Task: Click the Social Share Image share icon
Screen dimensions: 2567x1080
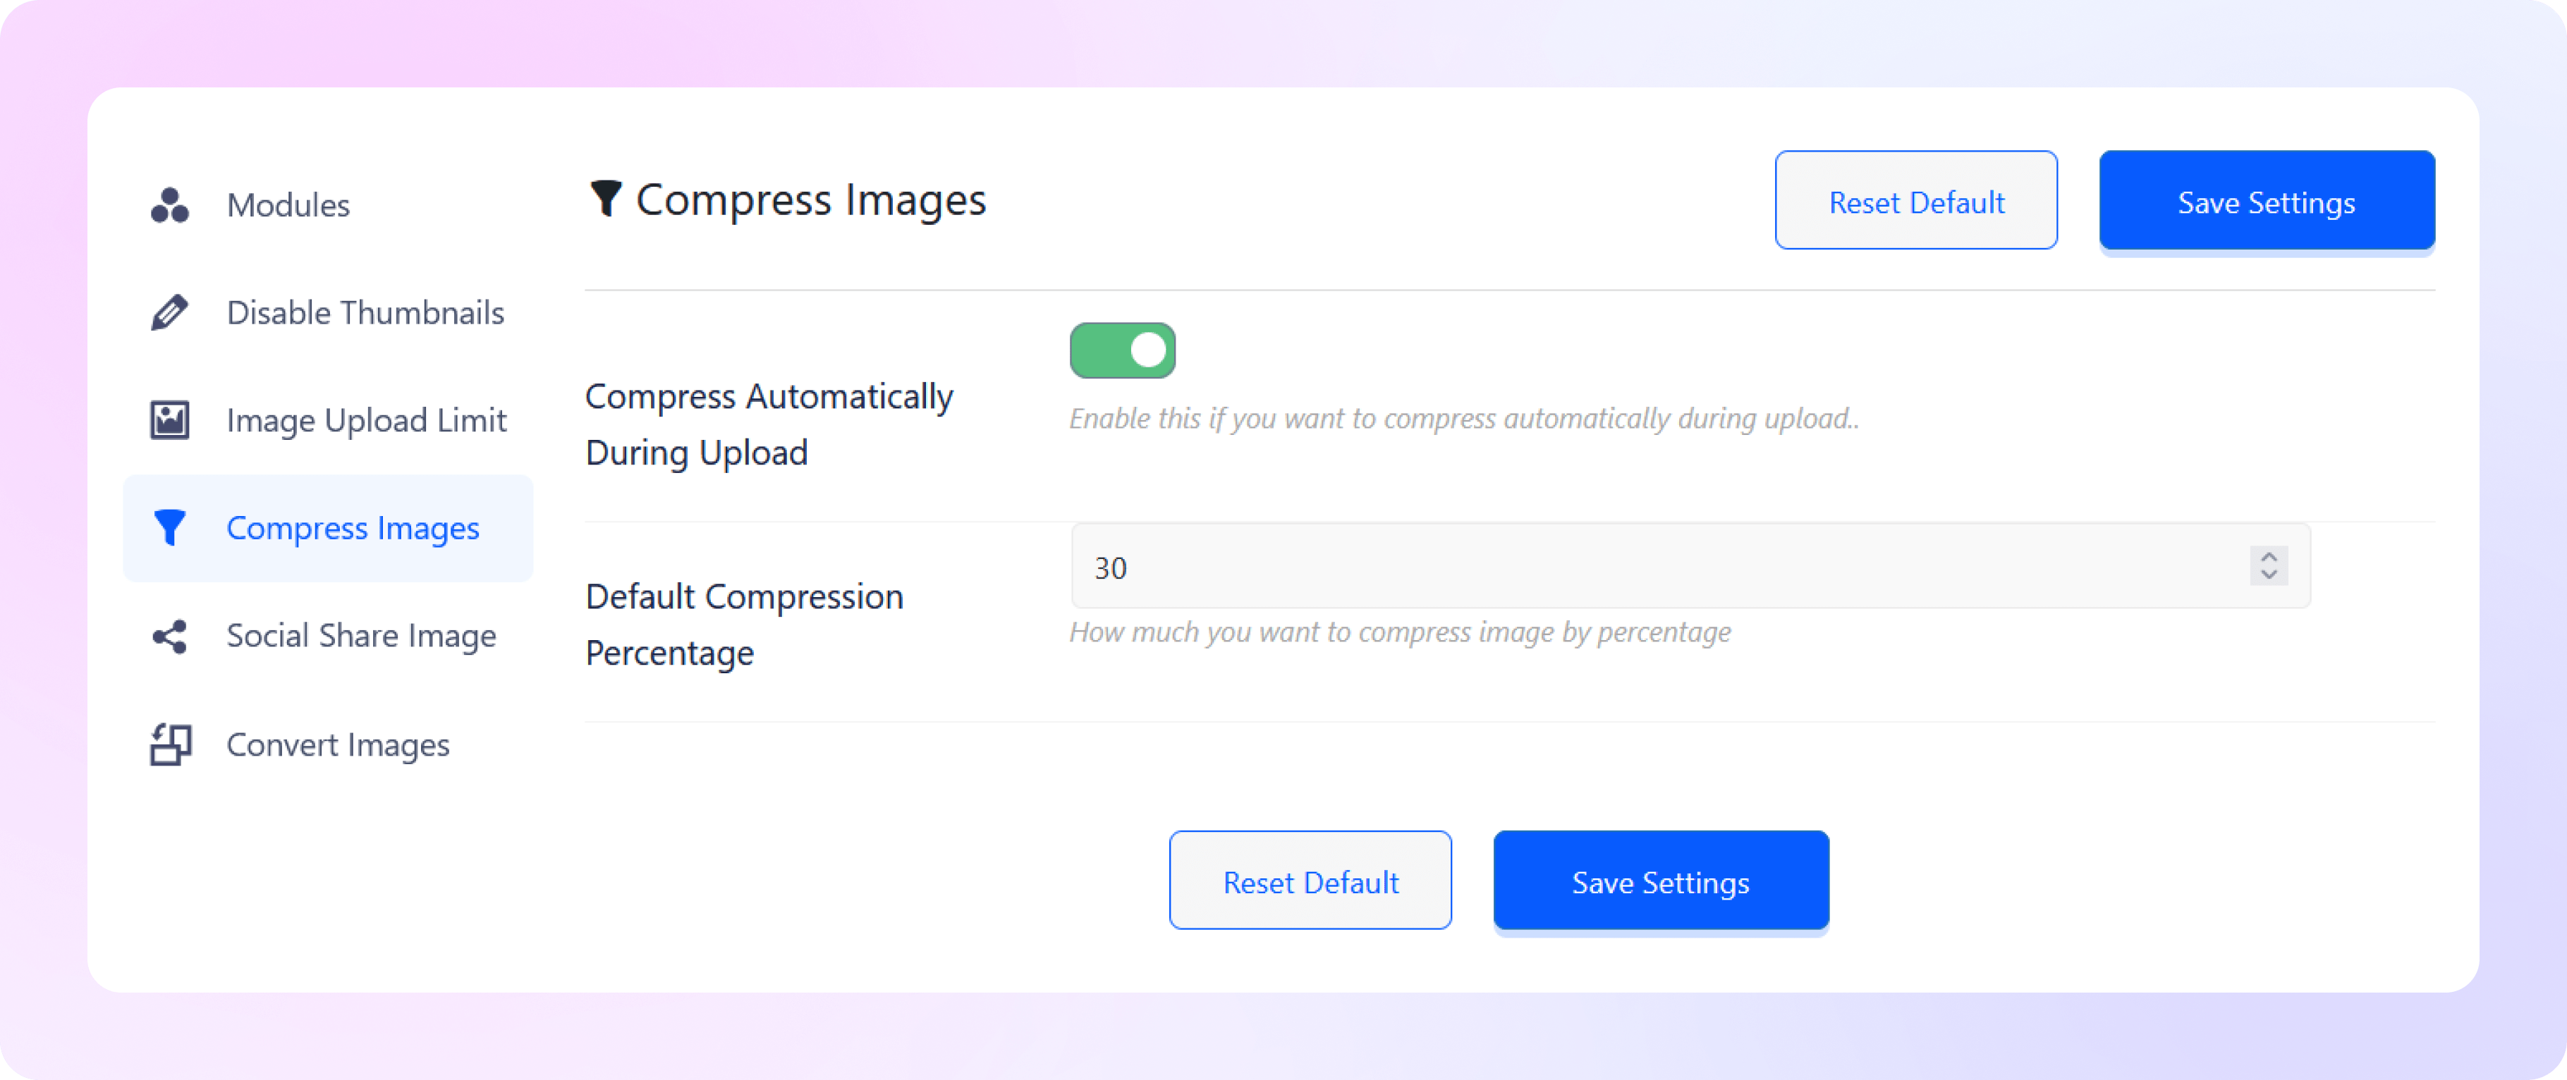Action: (x=169, y=637)
